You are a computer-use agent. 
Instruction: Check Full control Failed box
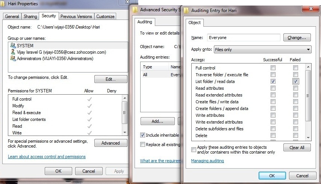point(295,68)
